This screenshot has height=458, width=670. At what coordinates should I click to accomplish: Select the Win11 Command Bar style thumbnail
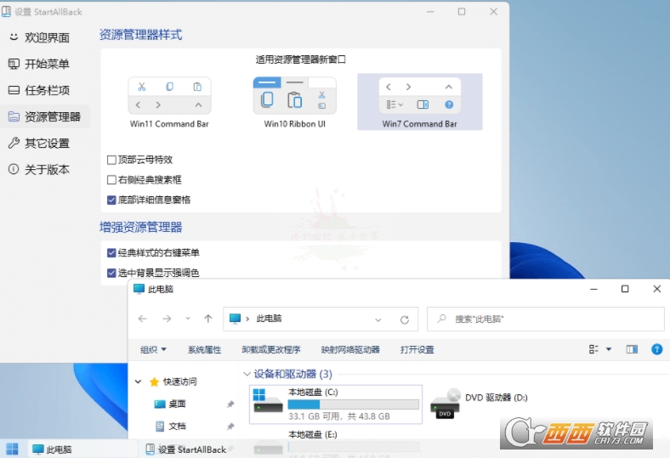click(169, 96)
